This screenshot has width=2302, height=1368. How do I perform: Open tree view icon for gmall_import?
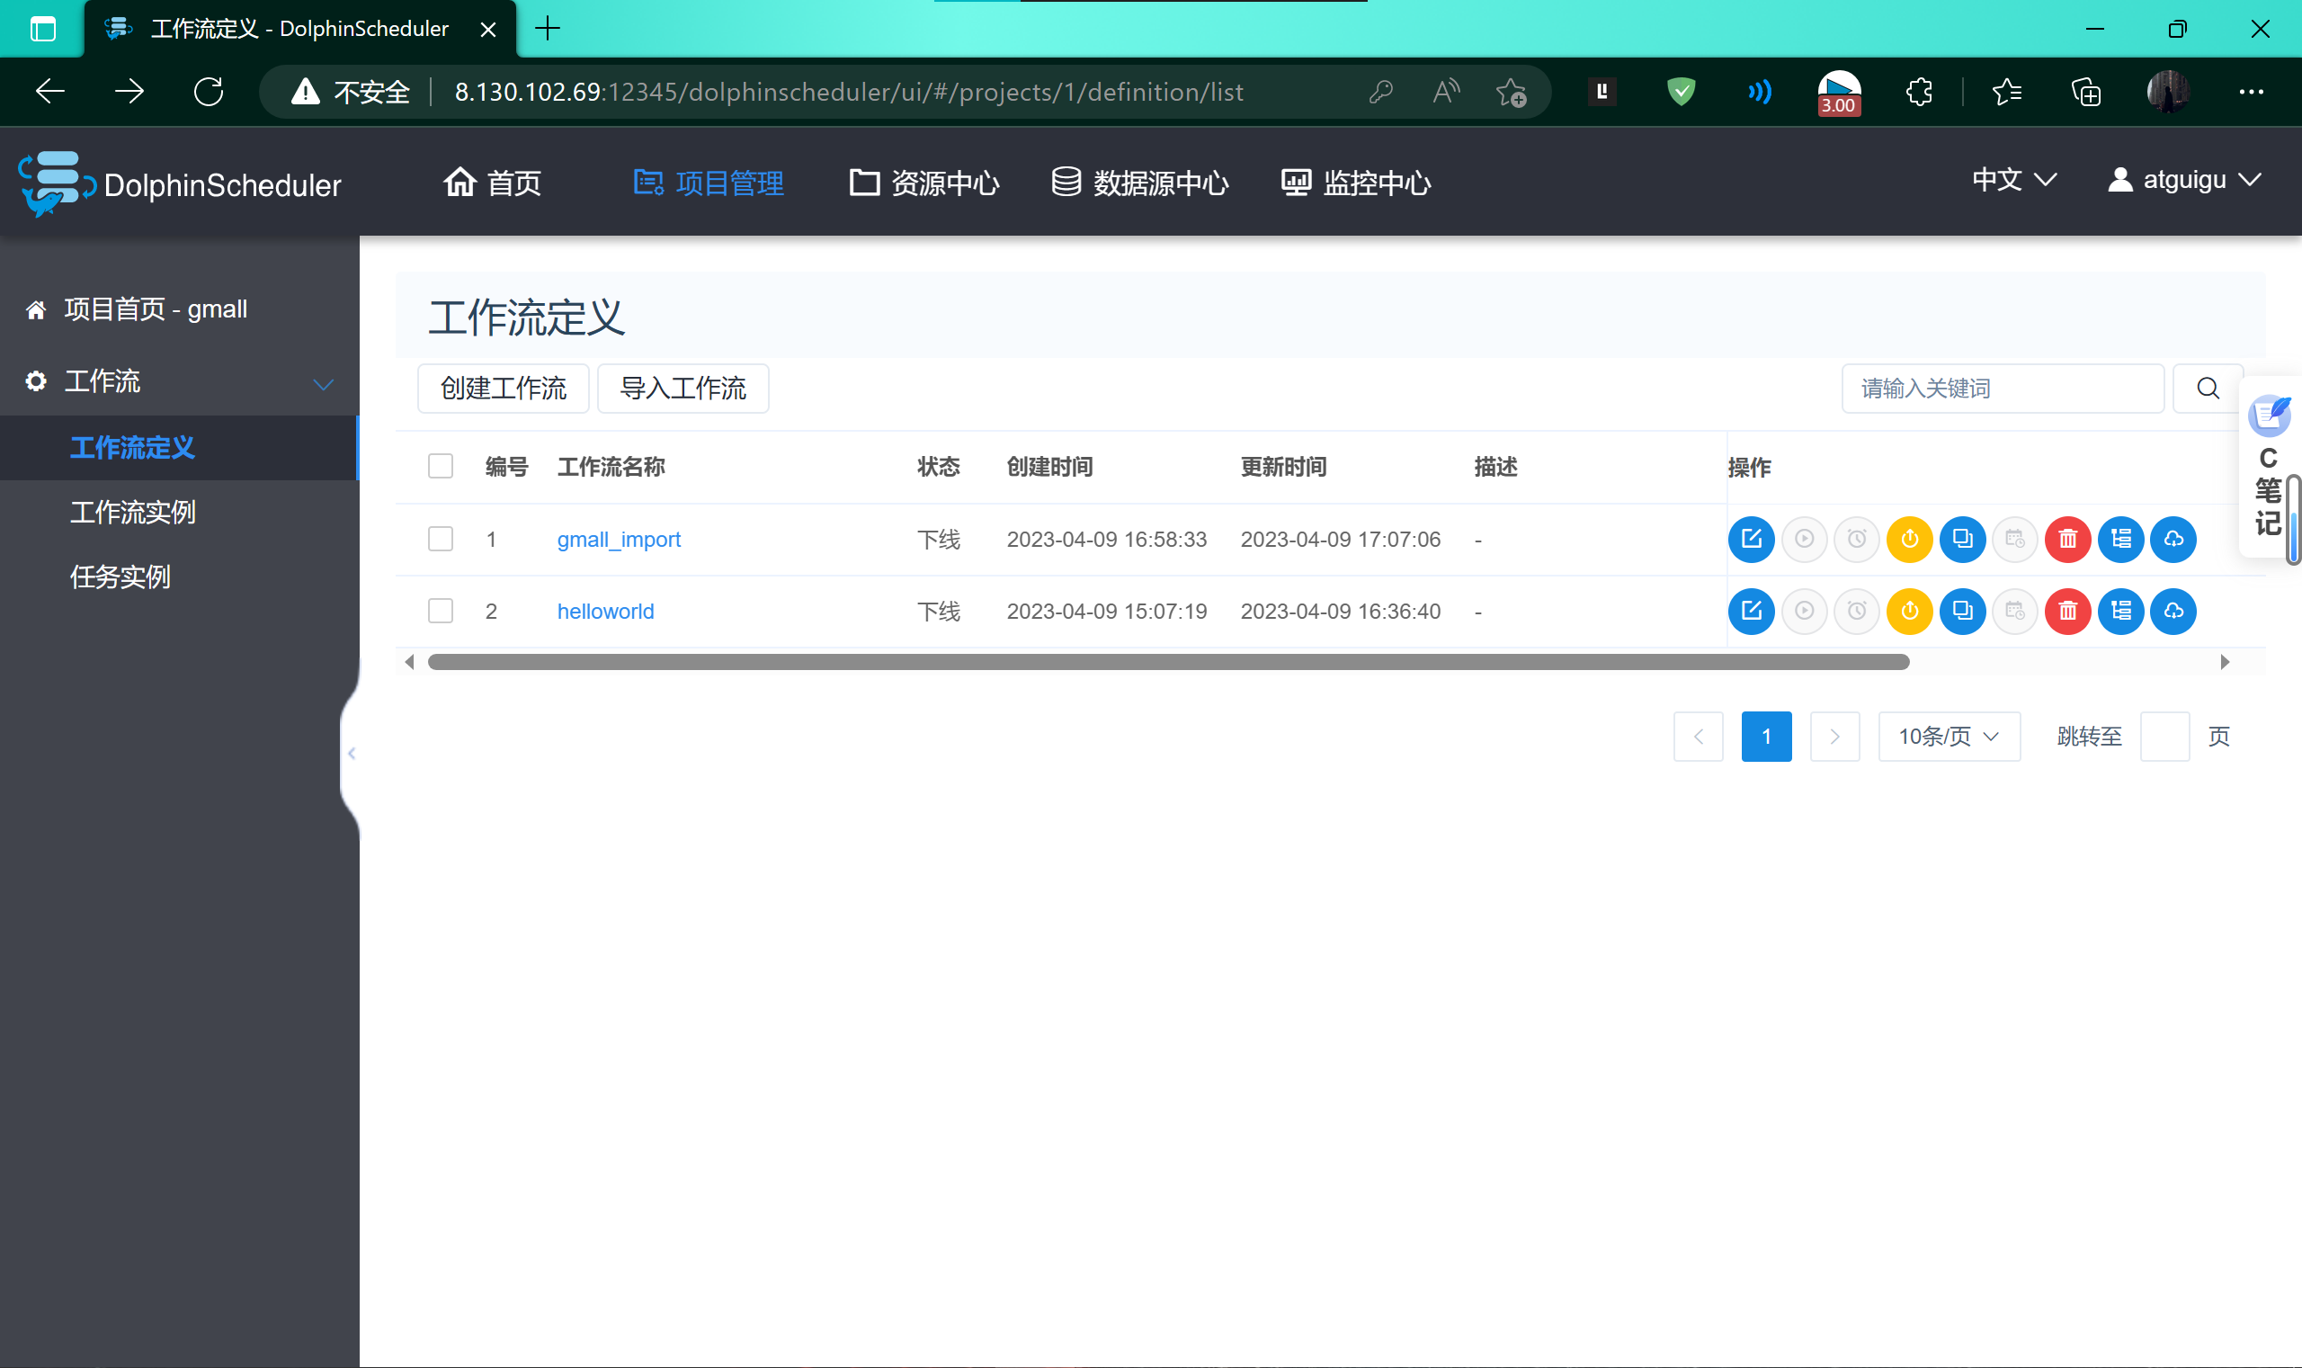(2120, 539)
